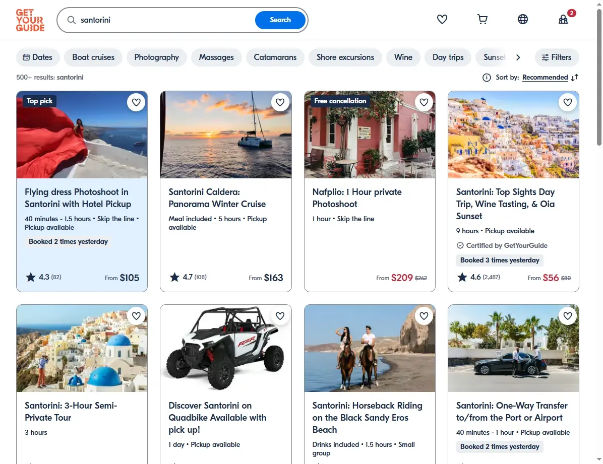Save Horseback Riding card to wishlist
603x464 pixels.
click(x=424, y=316)
